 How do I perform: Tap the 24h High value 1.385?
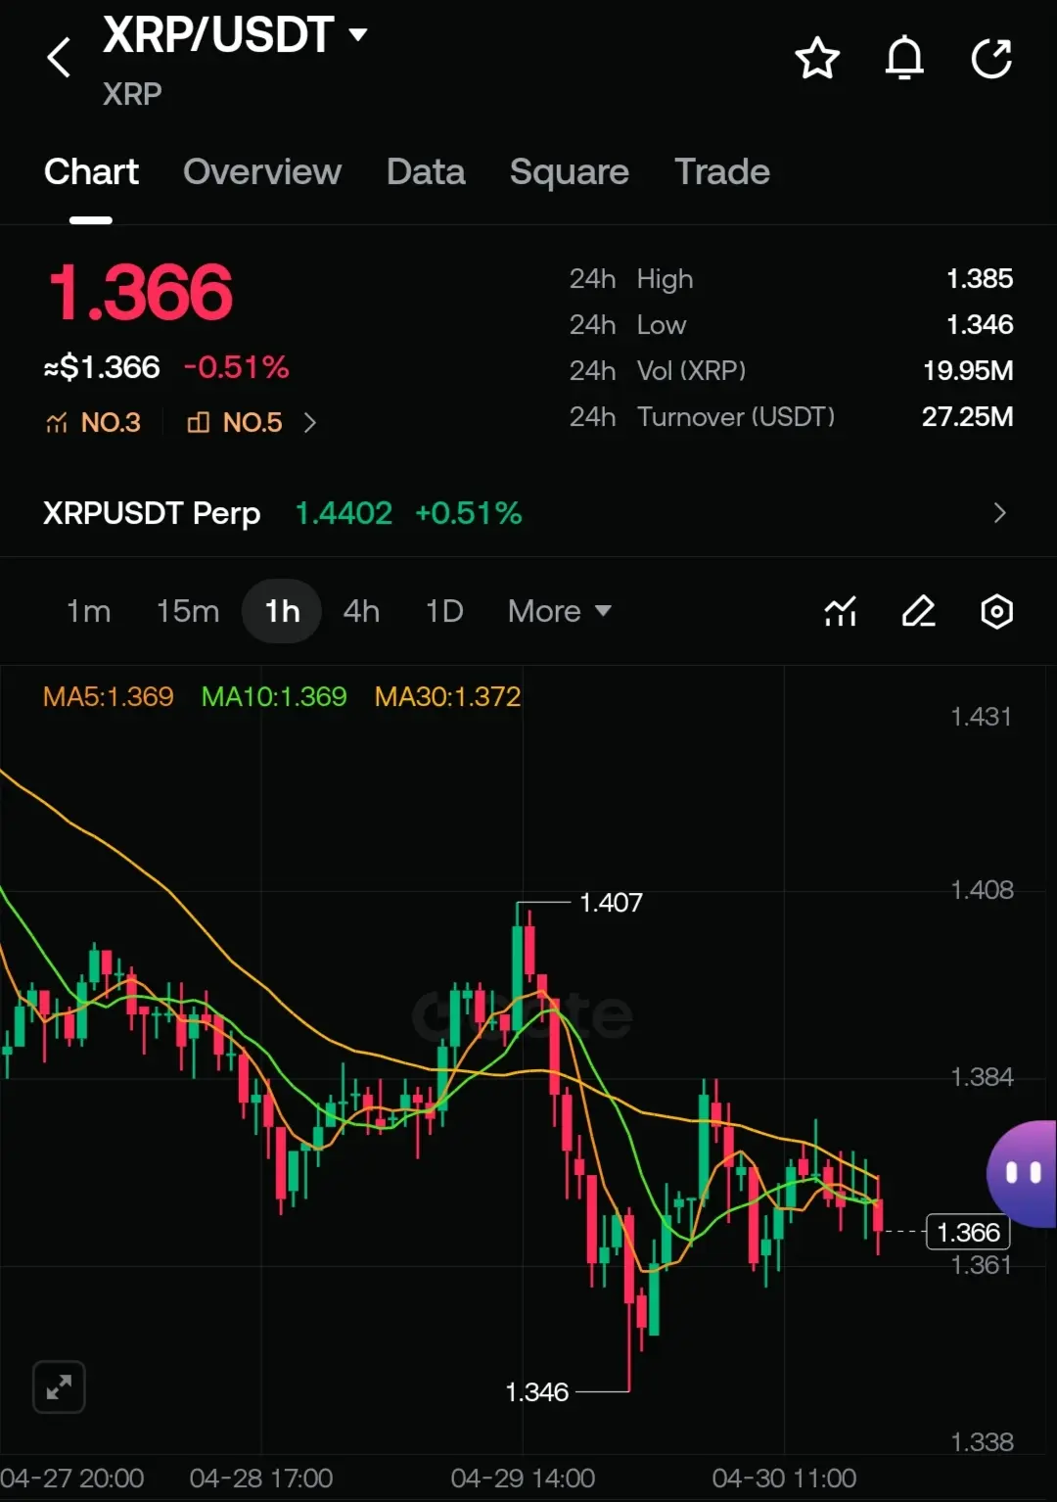click(x=980, y=279)
